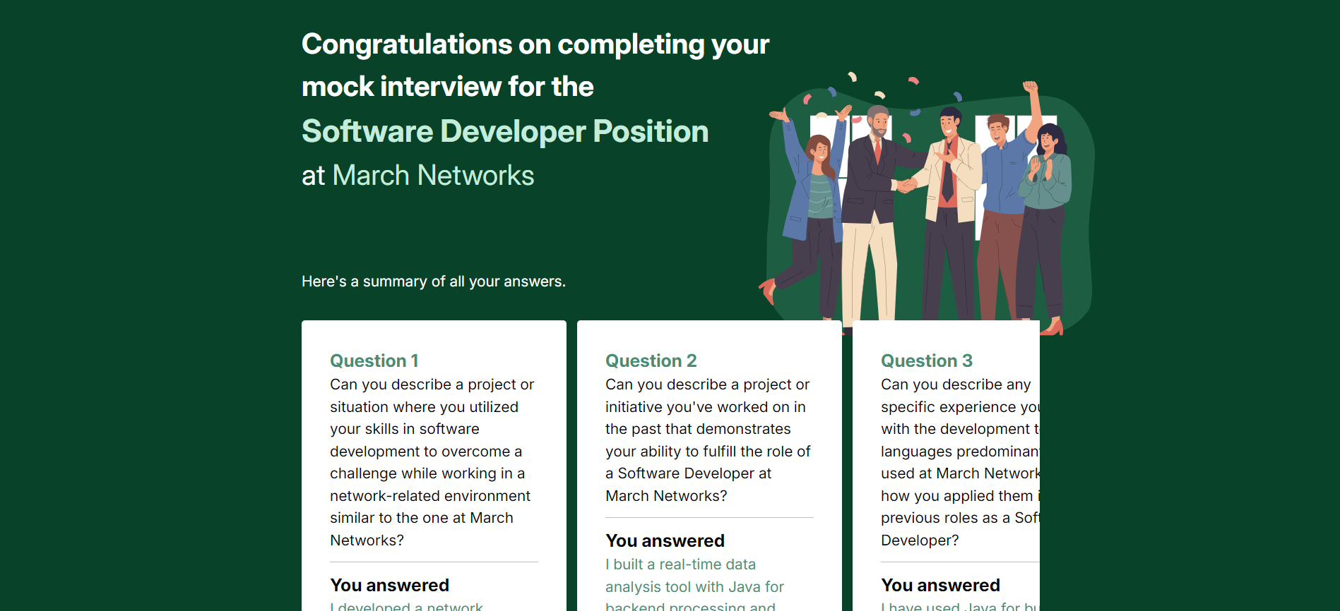The image size is (1340, 611).
Task: Select the 'Question 2' card heading
Action: [651, 361]
